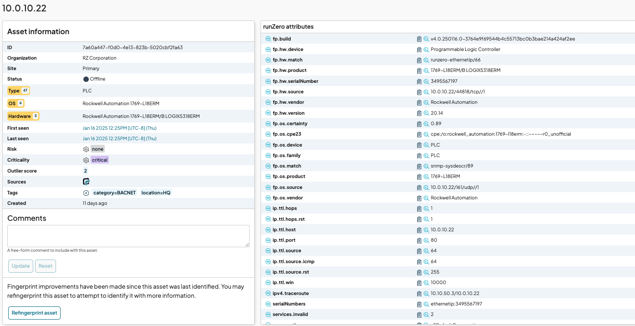Click the Created 11 days ago value

[95, 204]
